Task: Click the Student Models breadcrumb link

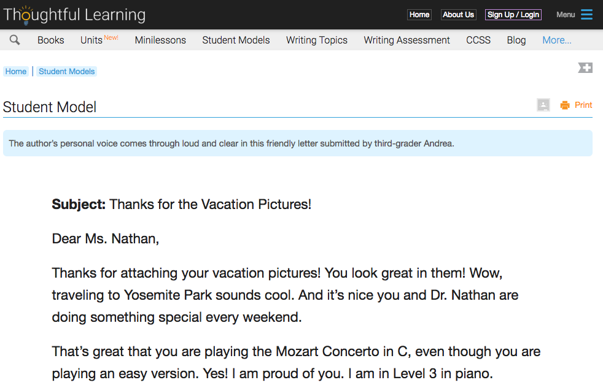Action: (x=66, y=71)
